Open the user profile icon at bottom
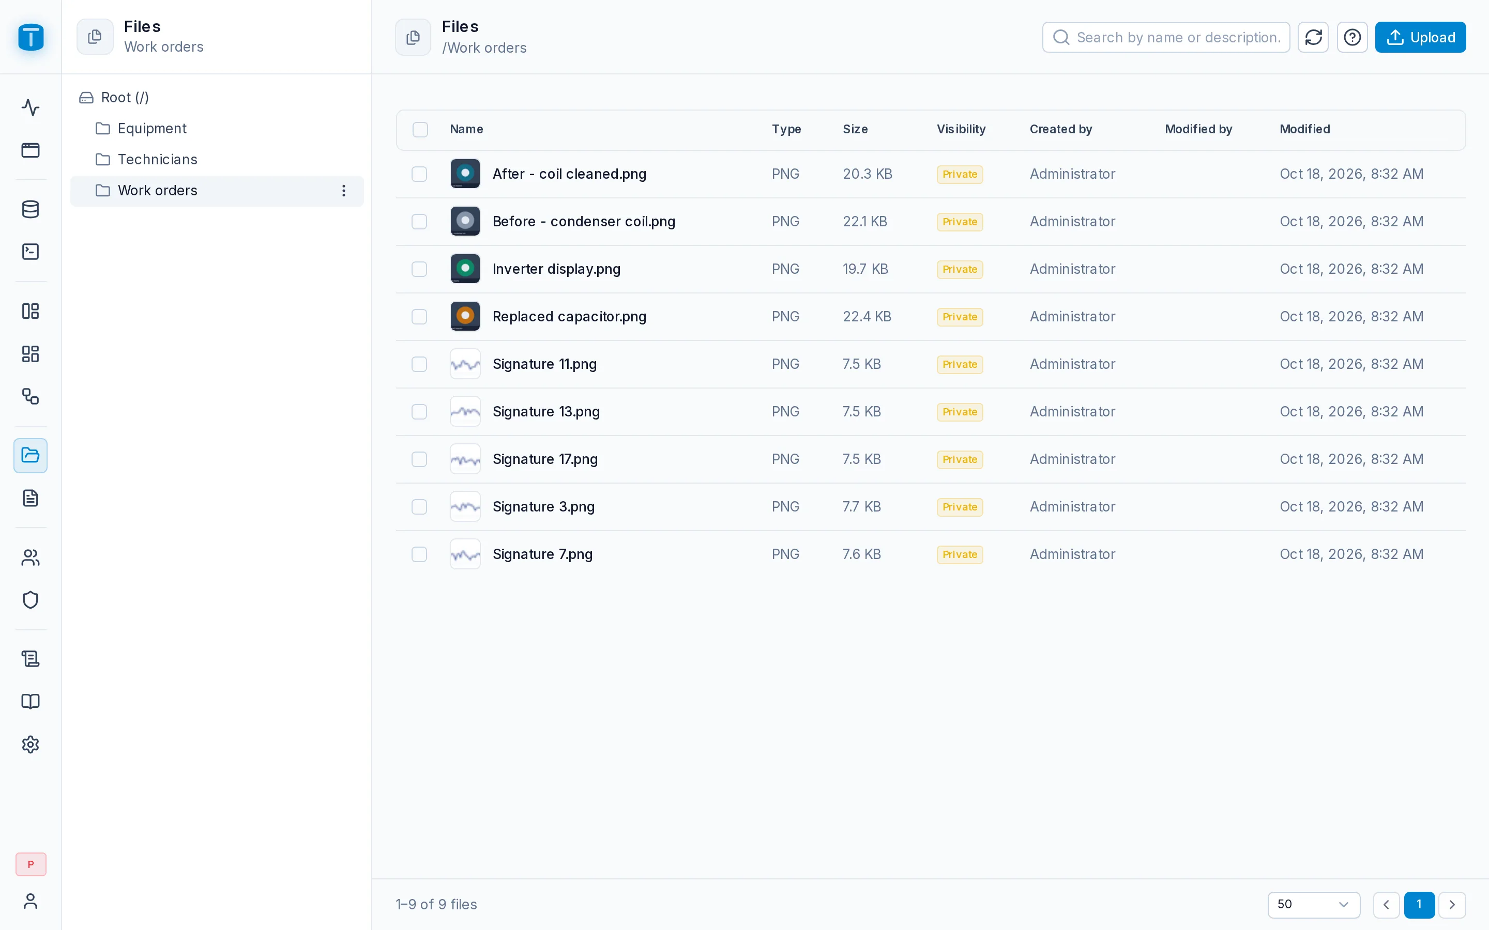Image resolution: width=1489 pixels, height=930 pixels. click(x=30, y=901)
